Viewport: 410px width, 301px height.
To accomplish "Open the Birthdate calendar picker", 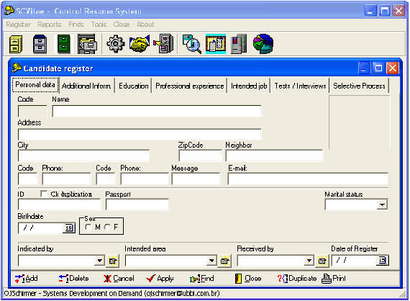I will click(69, 228).
